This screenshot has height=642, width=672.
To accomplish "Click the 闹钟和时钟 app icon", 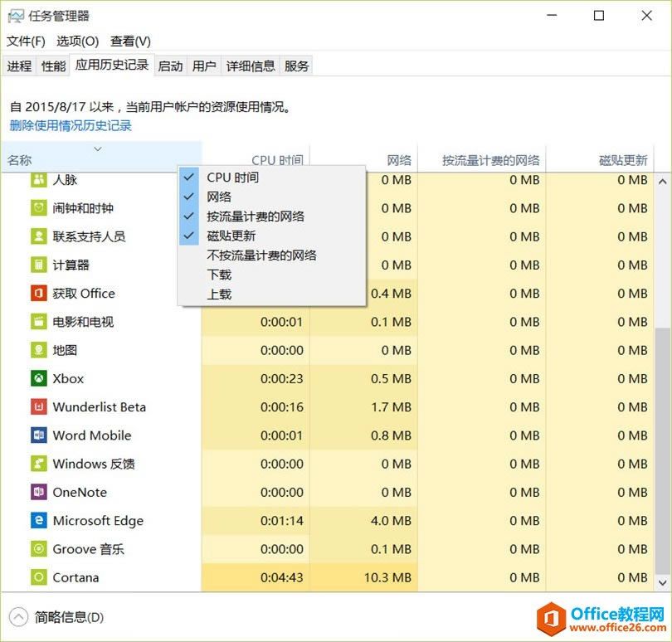I will coord(38,208).
